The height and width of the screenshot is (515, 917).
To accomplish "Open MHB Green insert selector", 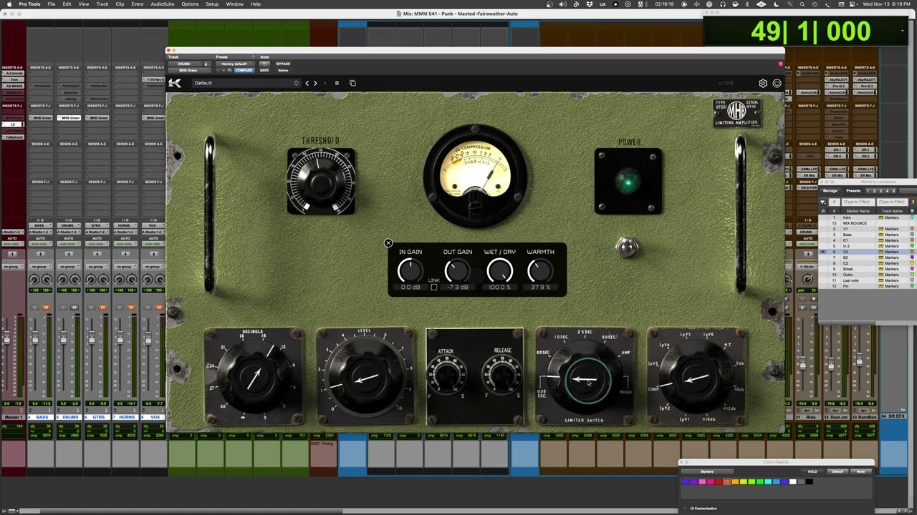I will point(189,70).
